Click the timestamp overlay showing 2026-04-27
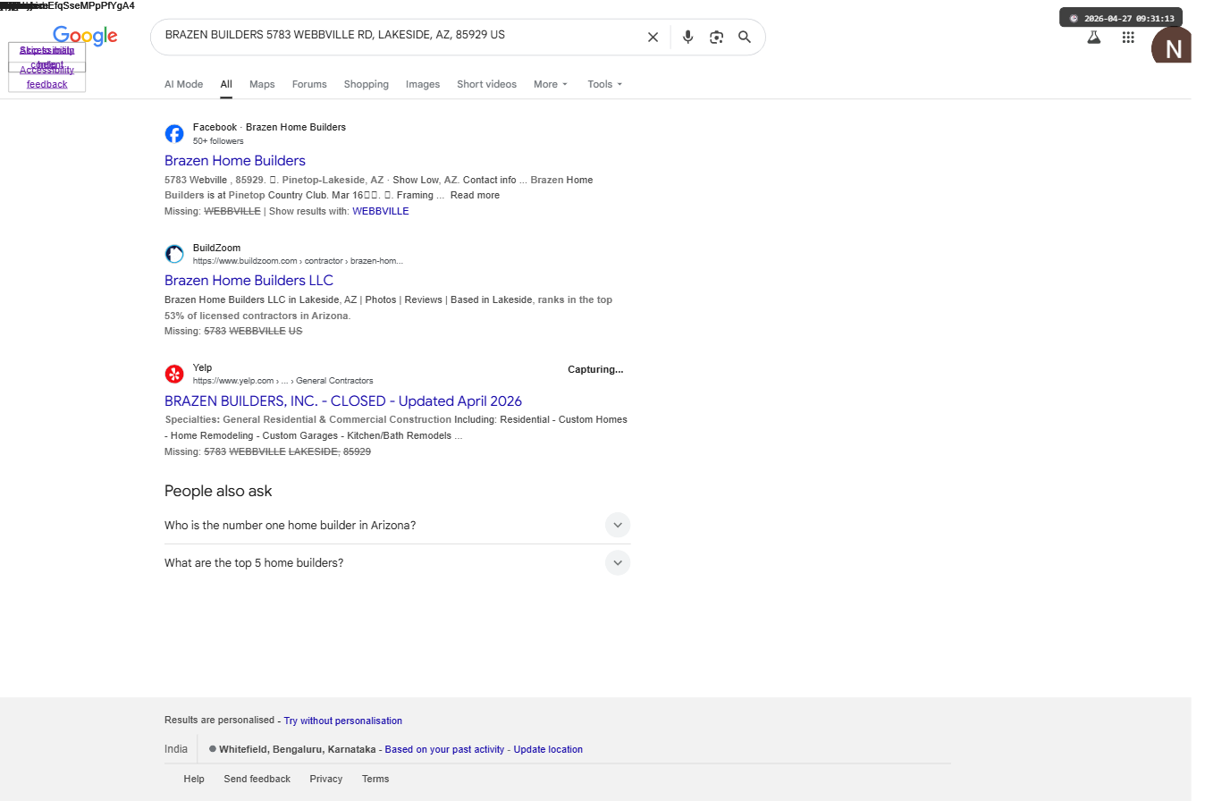Viewport: 1205px width, 801px height. (x=1121, y=18)
